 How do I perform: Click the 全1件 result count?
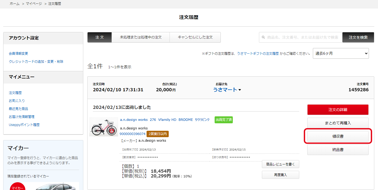pos(95,66)
